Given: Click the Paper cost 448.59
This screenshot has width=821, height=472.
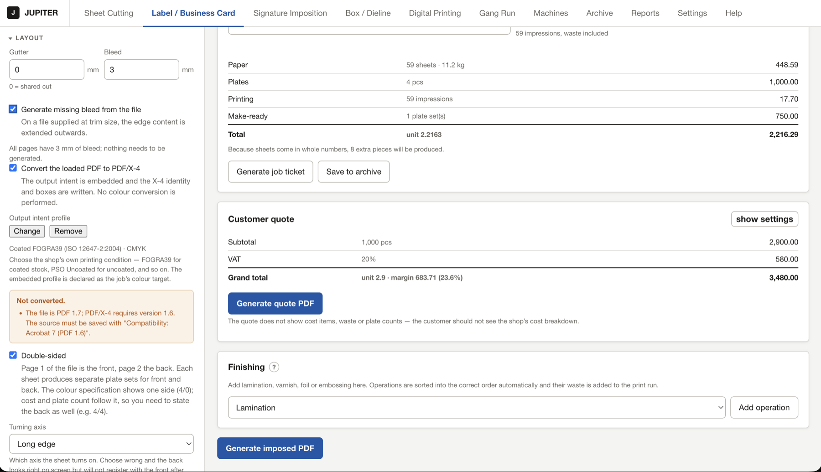Looking at the screenshot, I should tap(787, 65).
